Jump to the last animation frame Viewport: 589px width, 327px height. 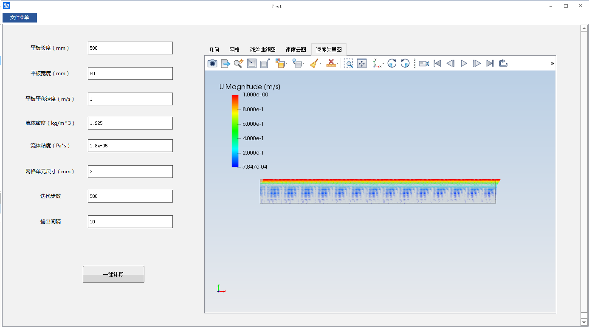490,63
